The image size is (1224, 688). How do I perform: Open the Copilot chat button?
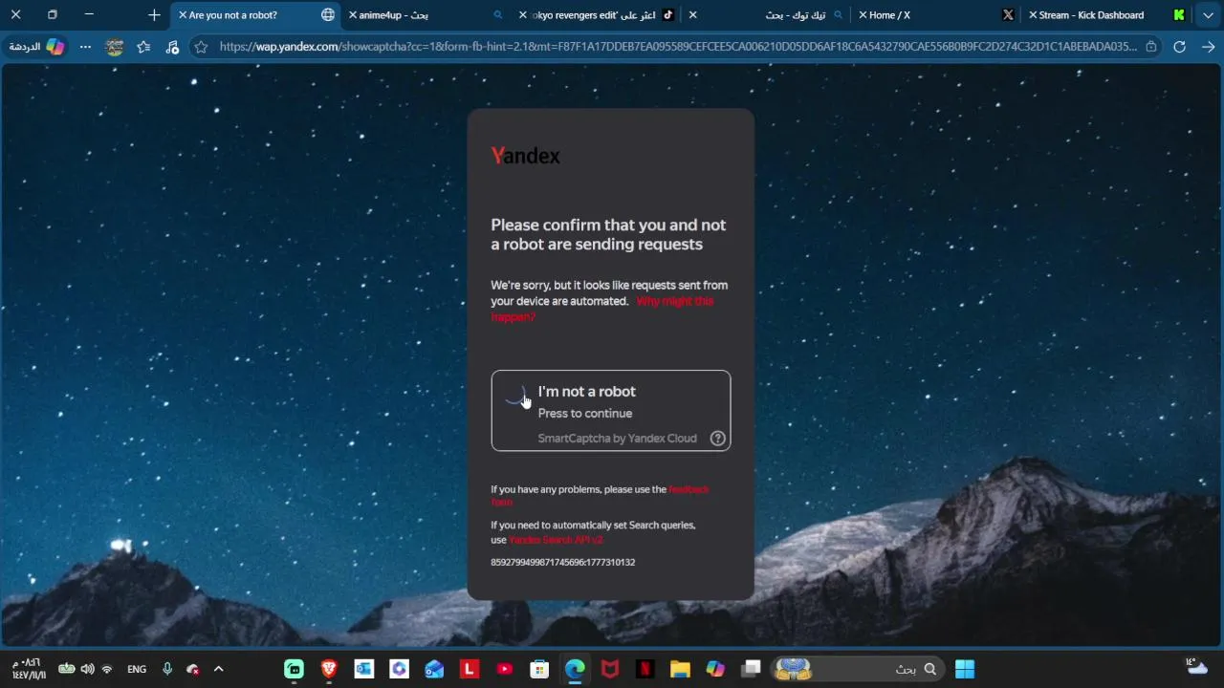pos(38,46)
